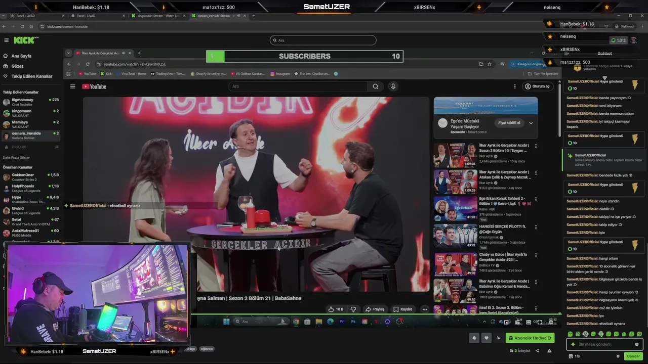This screenshot has height=364, width=648.
Task: Open recommended channel Elwind
Action: (x=30, y=210)
